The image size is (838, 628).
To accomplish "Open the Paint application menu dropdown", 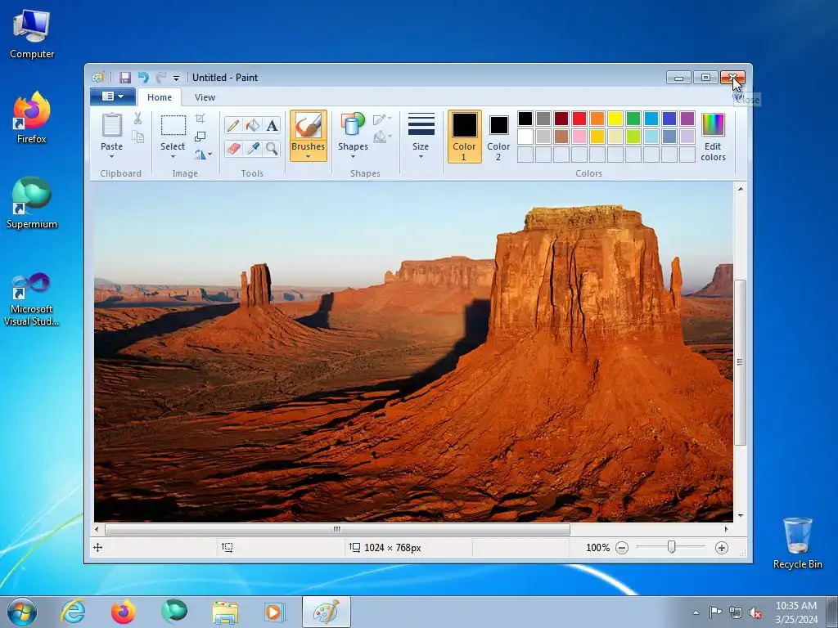I will click(x=113, y=96).
